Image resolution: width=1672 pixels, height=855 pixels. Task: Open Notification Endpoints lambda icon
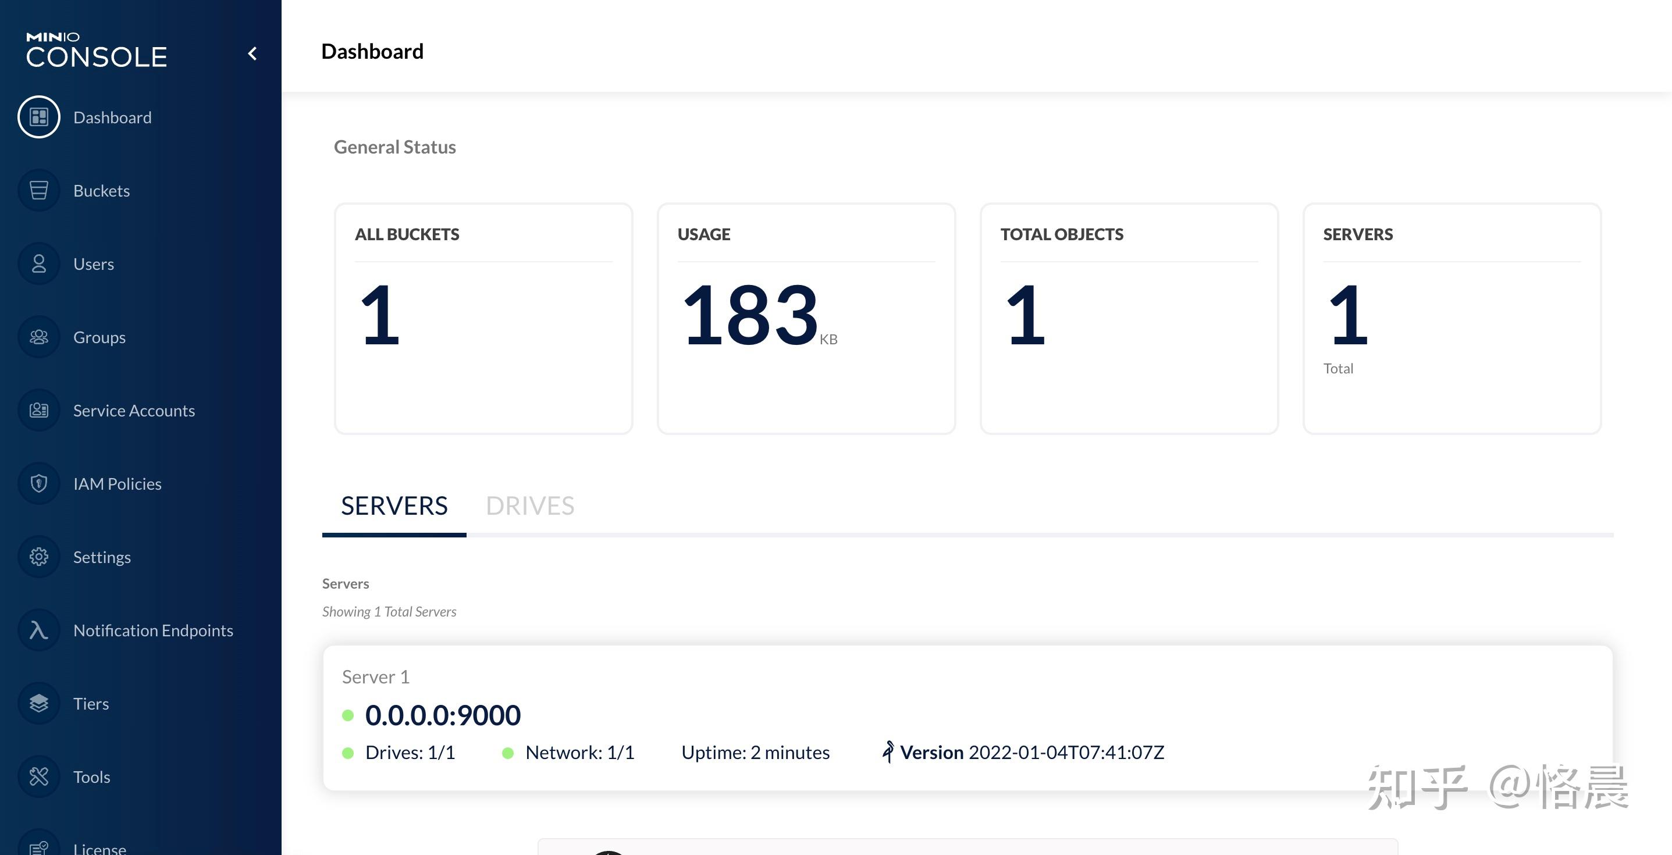pyautogui.click(x=39, y=630)
